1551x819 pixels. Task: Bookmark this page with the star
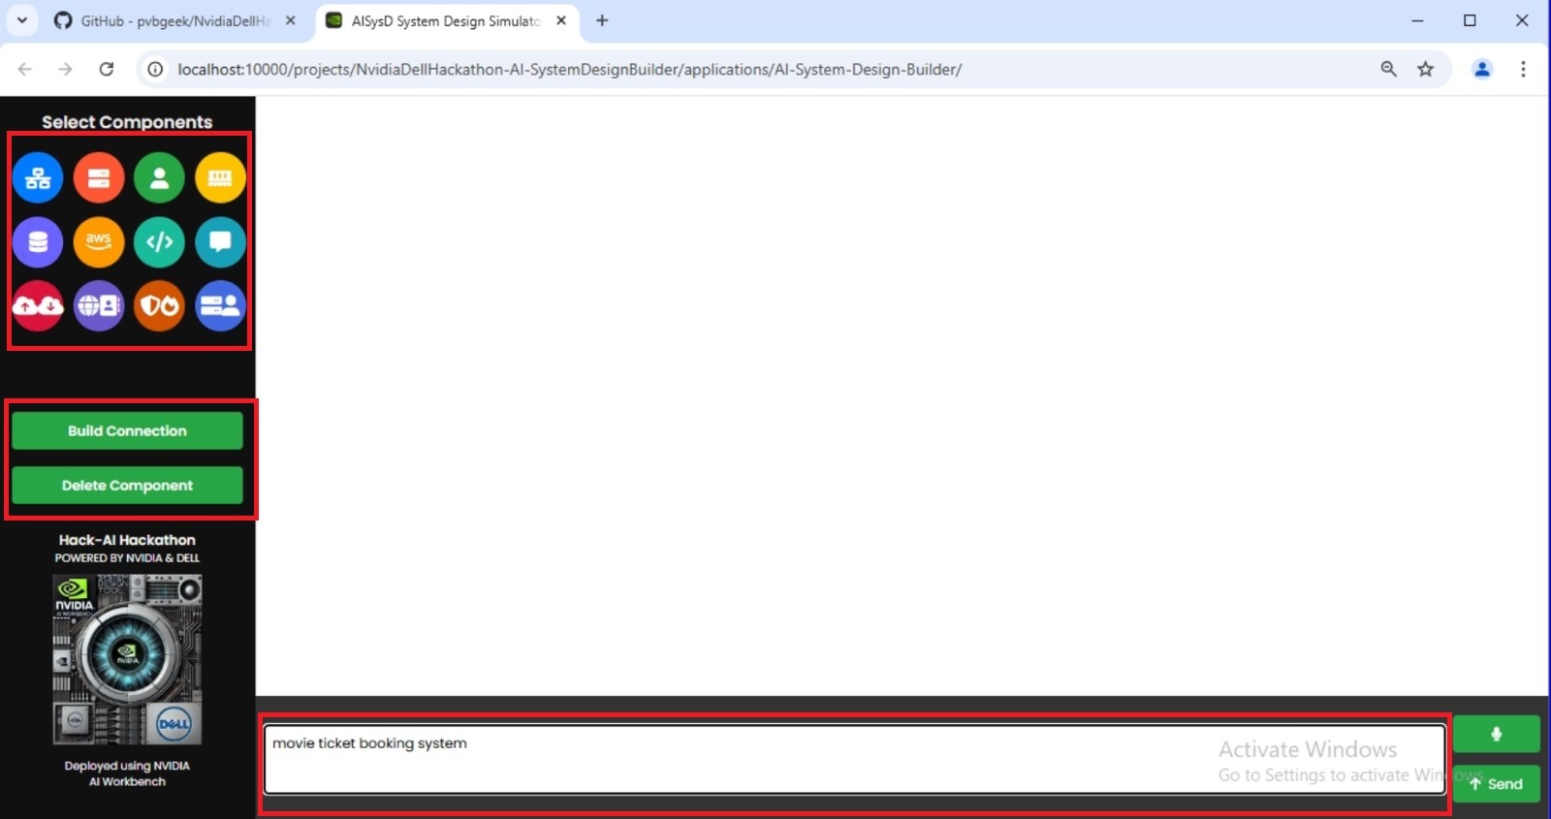pyautogui.click(x=1425, y=69)
